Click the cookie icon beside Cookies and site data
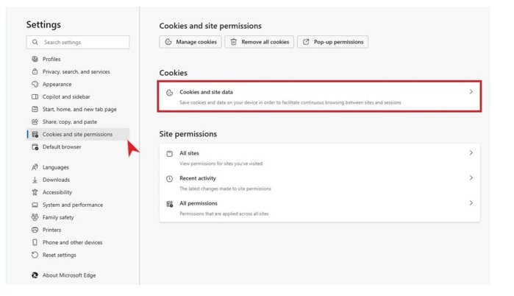 click(169, 93)
